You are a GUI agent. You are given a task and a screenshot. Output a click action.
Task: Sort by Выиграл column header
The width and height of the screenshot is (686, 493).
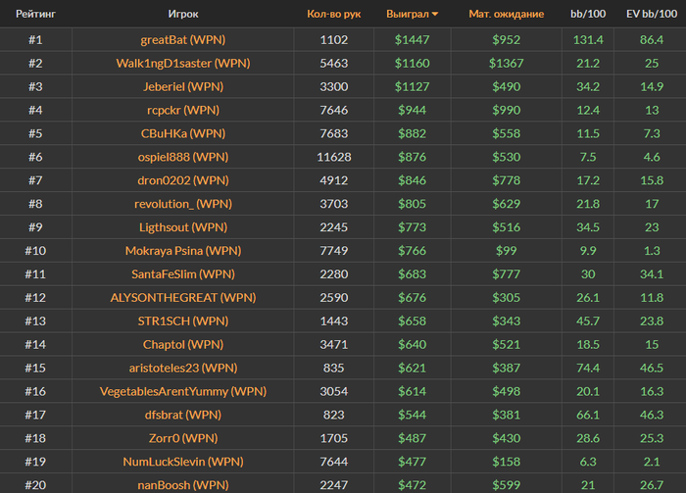point(408,14)
